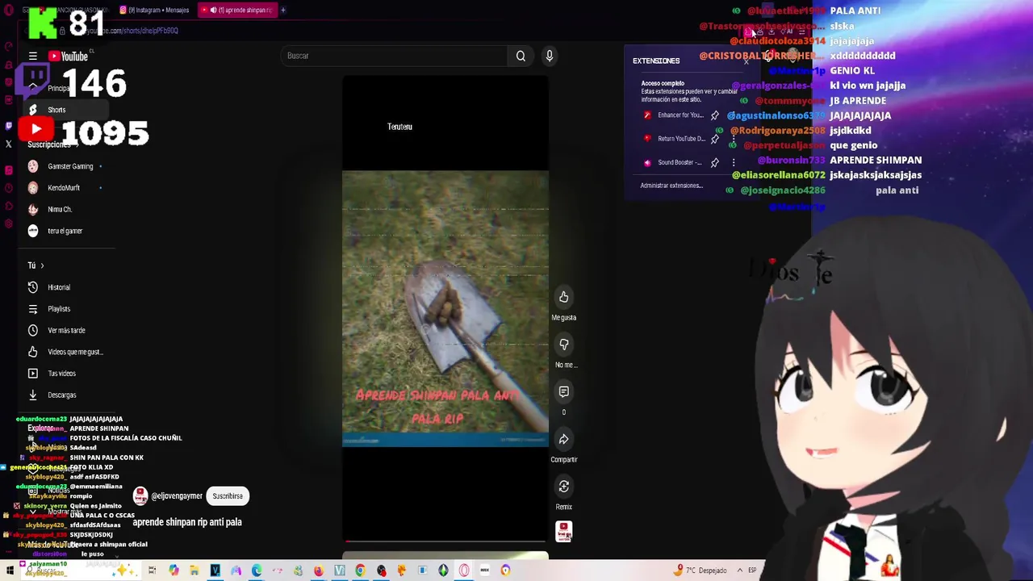This screenshot has width=1033, height=581.
Task: Open Descargas in sidebar
Action: coord(65,395)
